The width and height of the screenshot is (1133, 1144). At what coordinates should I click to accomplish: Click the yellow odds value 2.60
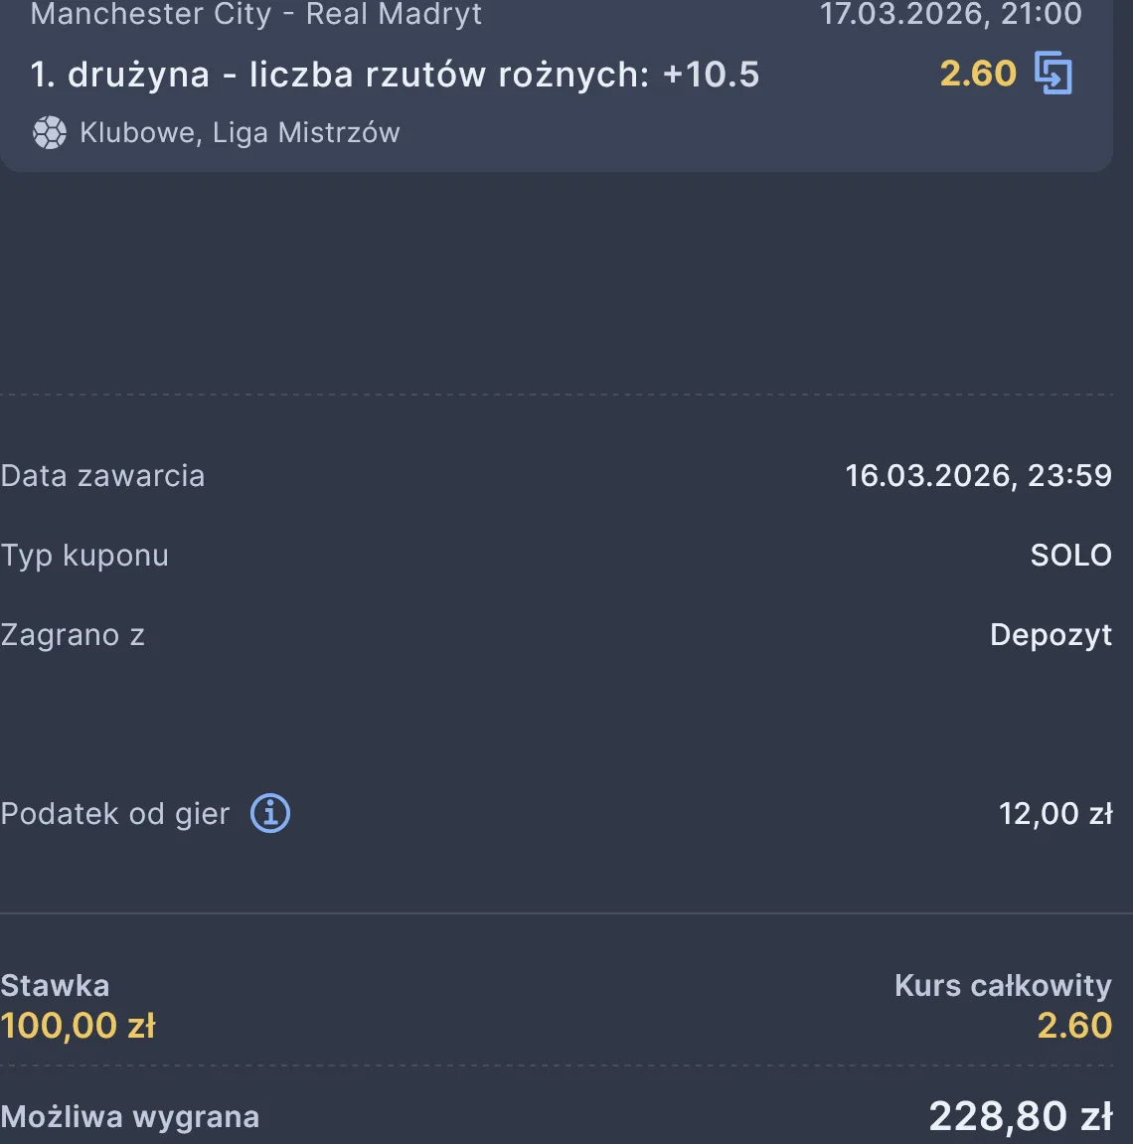978,72
